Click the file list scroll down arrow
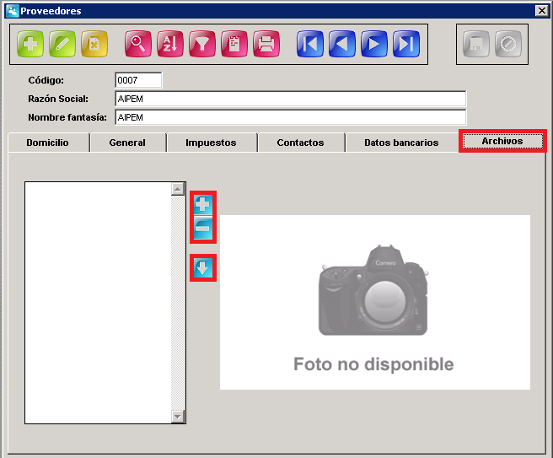 click(178, 417)
